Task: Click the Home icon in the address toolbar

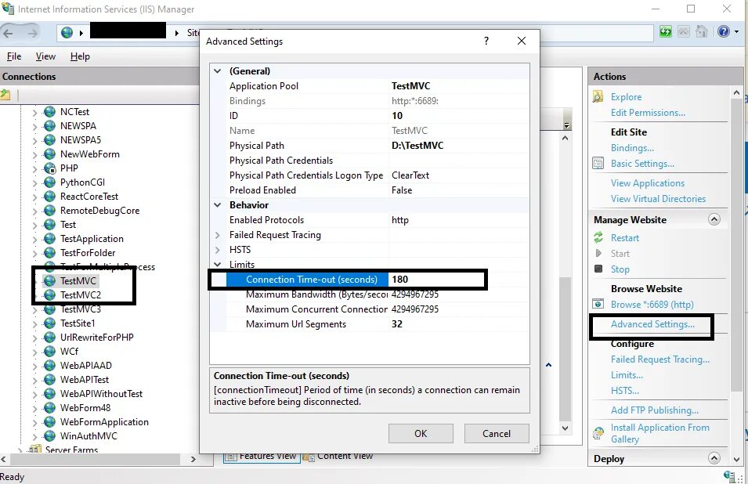Action: pyautogui.click(x=702, y=32)
